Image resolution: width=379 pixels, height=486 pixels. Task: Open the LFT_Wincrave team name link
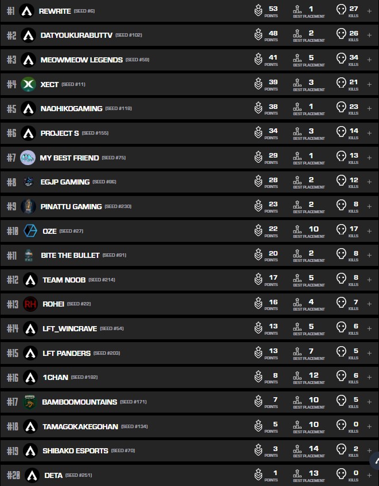pyautogui.click(x=69, y=328)
